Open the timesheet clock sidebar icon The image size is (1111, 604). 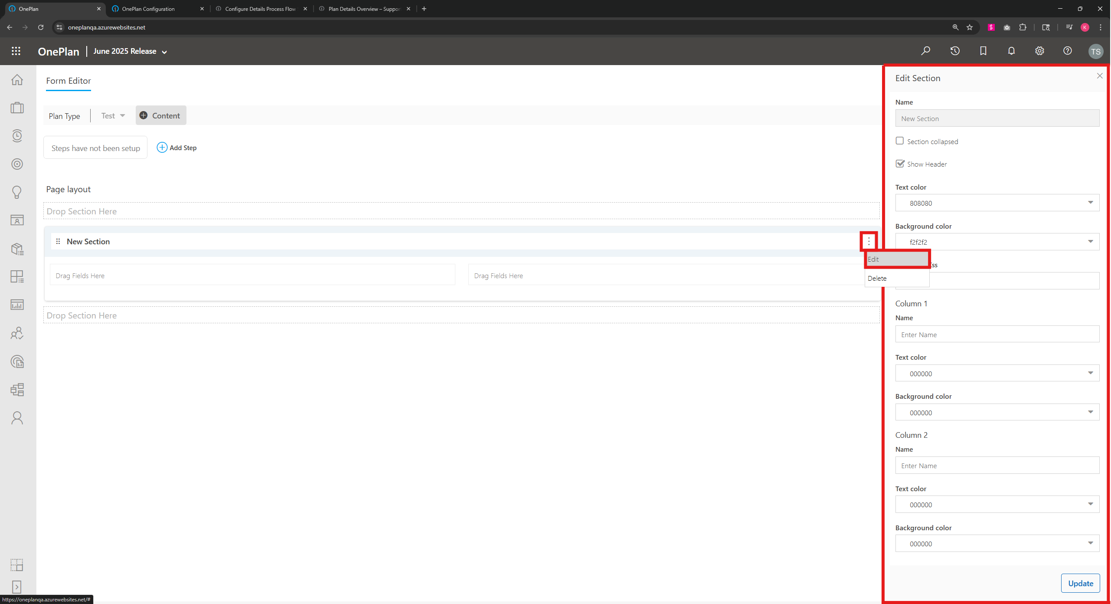pos(17,136)
